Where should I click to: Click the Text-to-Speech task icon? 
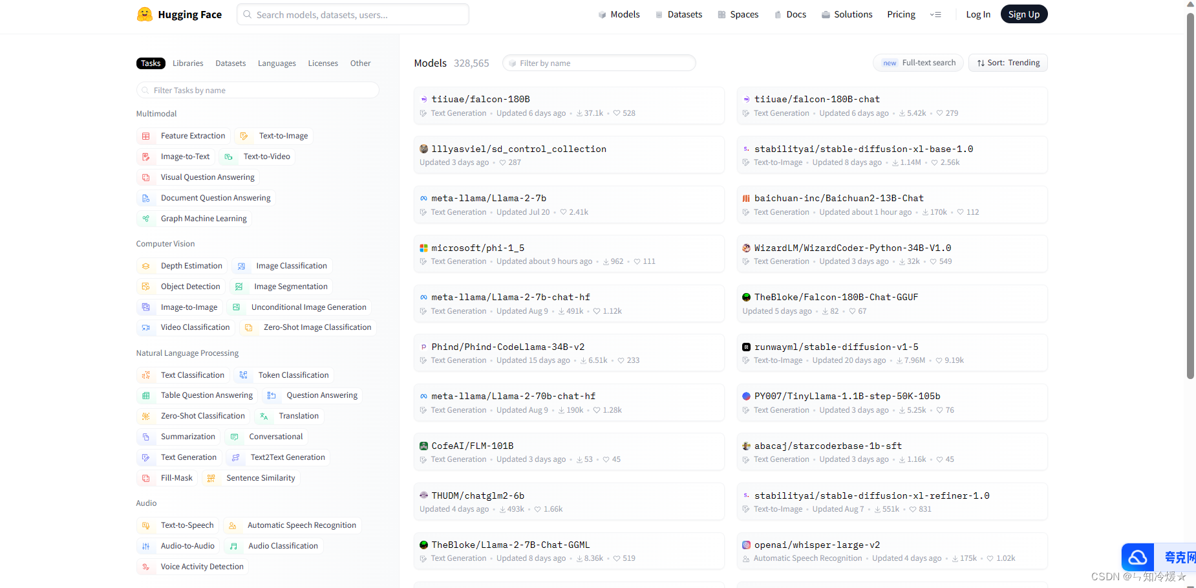(x=146, y=525)
